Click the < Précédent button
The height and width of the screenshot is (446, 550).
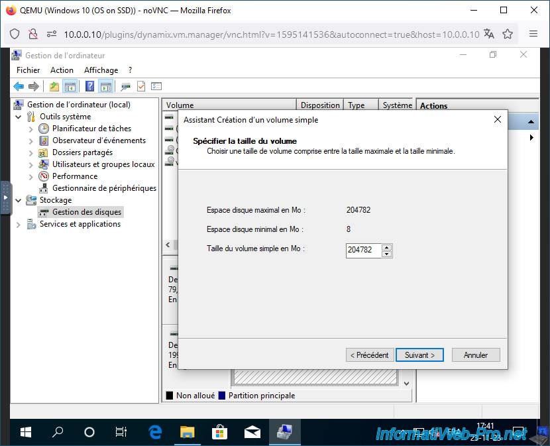(x=370, y=355)
